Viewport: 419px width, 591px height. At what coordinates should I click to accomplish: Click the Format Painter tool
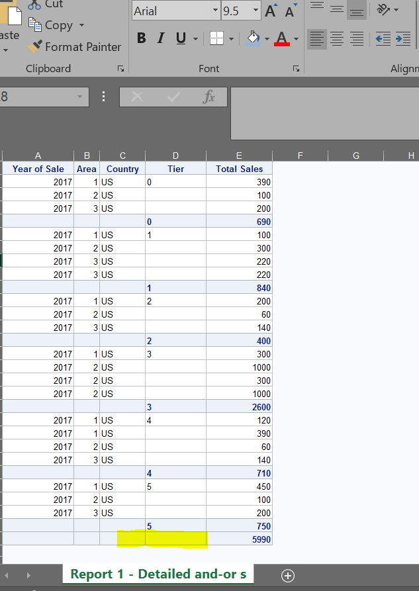[75, 47]
